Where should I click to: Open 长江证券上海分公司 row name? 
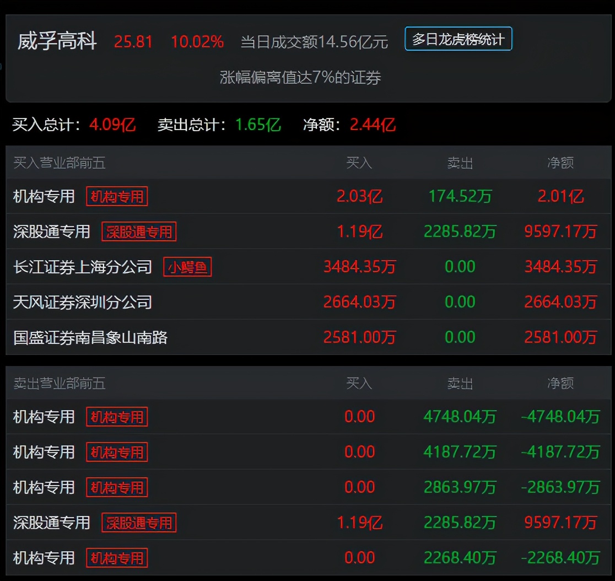(x=82, y=267)
